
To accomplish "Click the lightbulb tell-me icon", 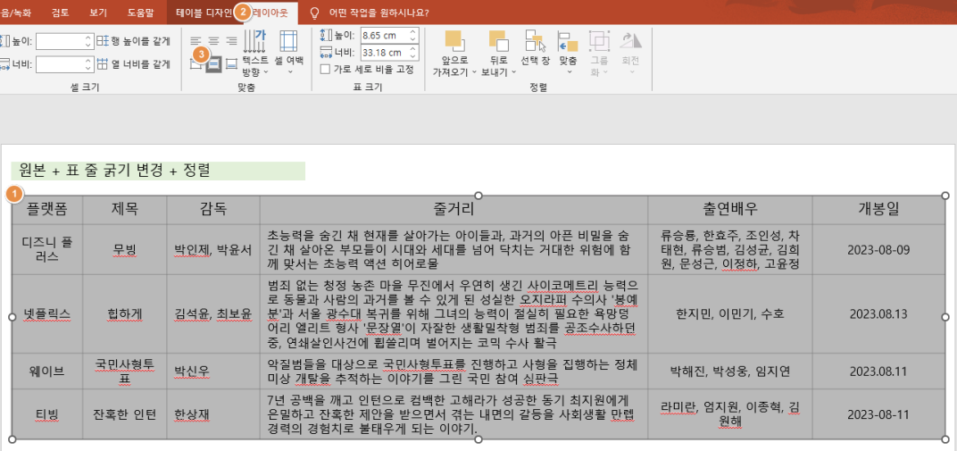I will [x=315, y=12].
